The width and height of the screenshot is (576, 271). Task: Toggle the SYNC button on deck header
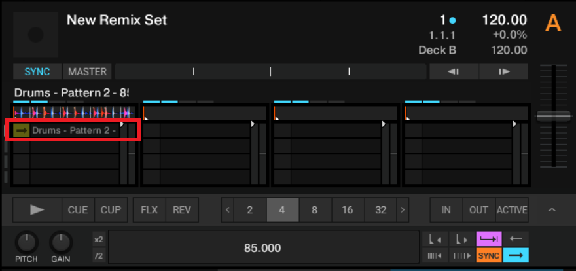coord(37,71)
